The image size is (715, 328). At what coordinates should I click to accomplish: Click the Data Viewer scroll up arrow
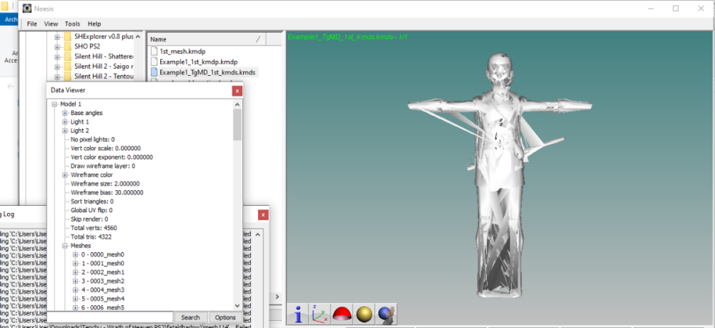click(x=237, y=104)
